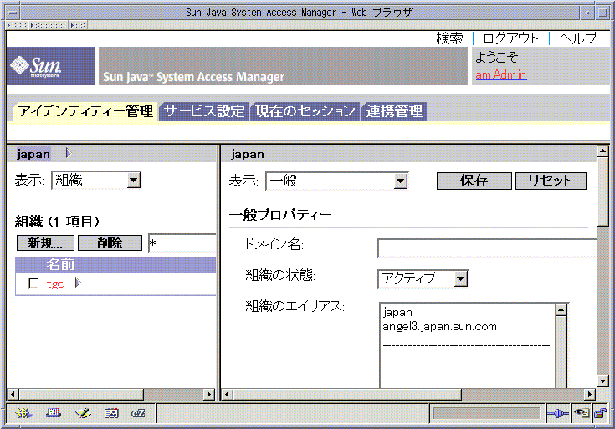This screenshot has height=429, width=615.
Task: Click the eye privacy icon in status bar
Action: [x=582, y=413]
